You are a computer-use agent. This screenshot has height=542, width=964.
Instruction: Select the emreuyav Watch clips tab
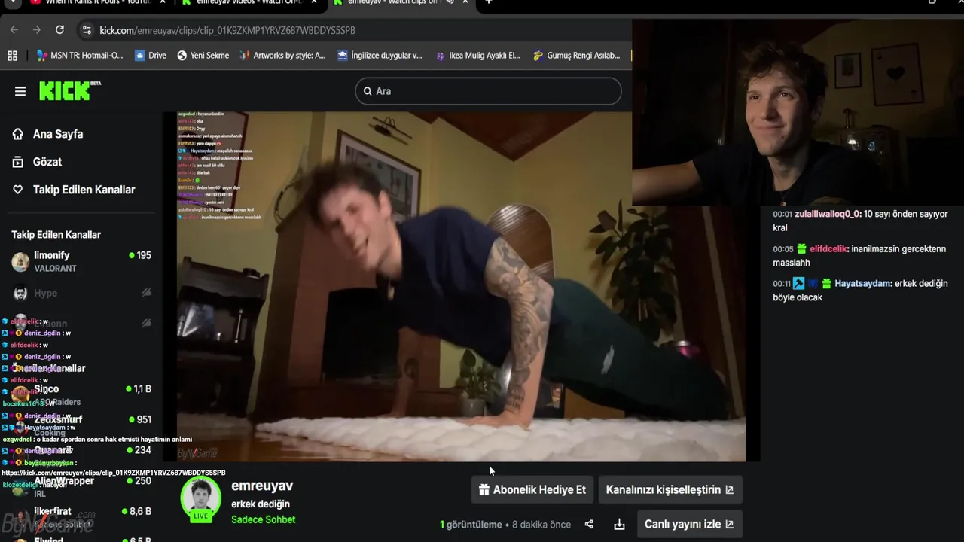point(392,3)
